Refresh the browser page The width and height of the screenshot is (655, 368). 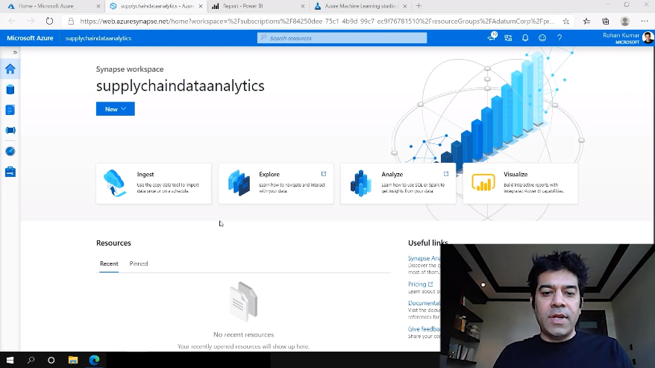pyautogui.click(x=49, y=21)
